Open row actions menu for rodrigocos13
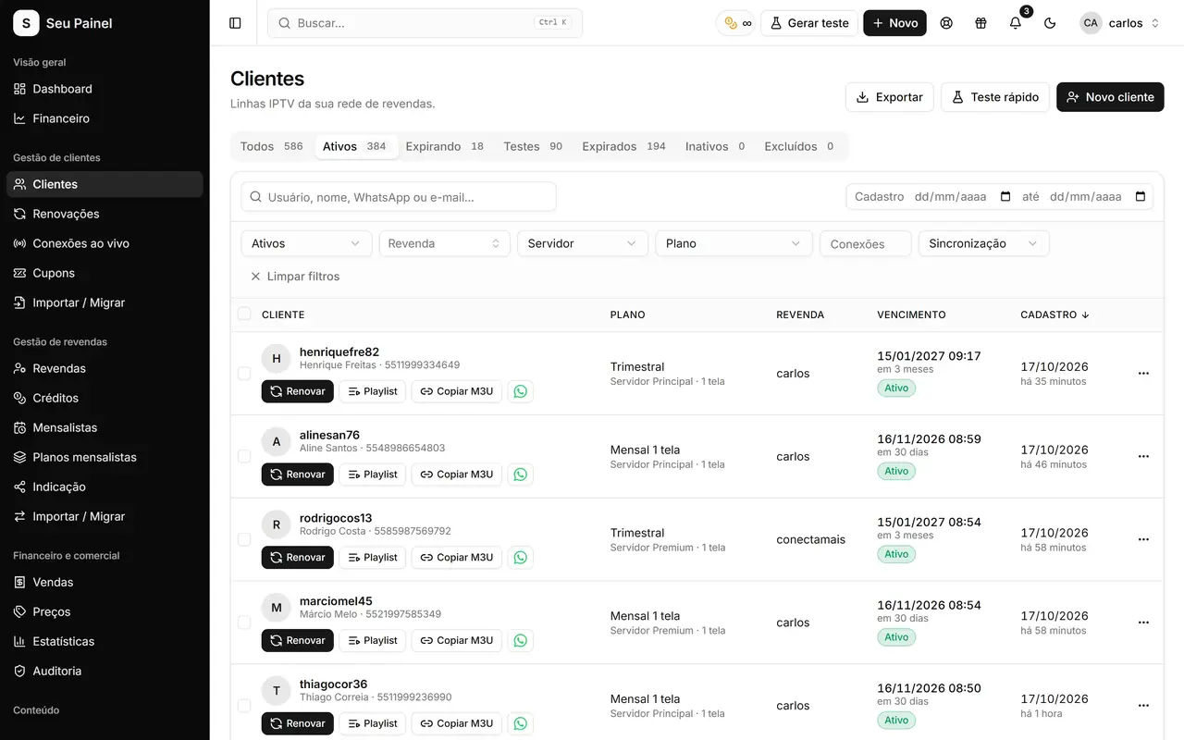The image size is (1184, 740). point(1143,539)
